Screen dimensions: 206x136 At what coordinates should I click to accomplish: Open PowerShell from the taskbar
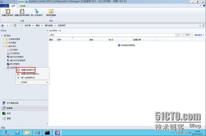(x=17, y=133)
